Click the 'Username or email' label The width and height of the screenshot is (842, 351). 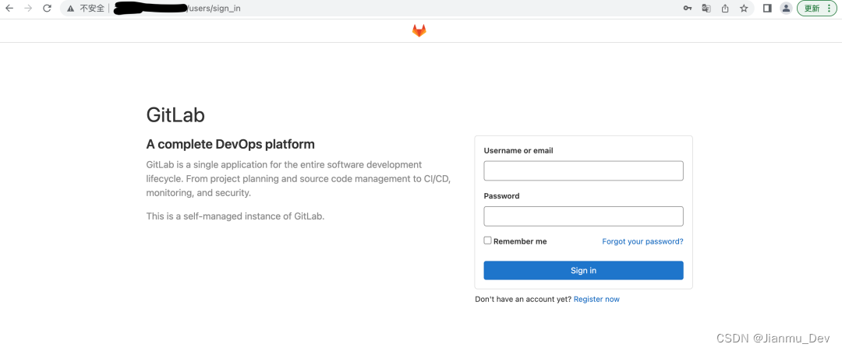pos(518,150)
